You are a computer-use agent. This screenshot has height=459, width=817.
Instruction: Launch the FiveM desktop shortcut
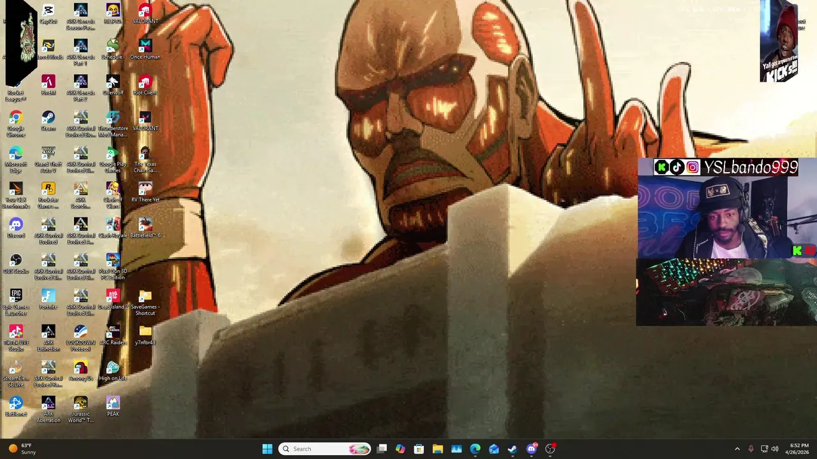pyautogui.click(x=49, y=85)
